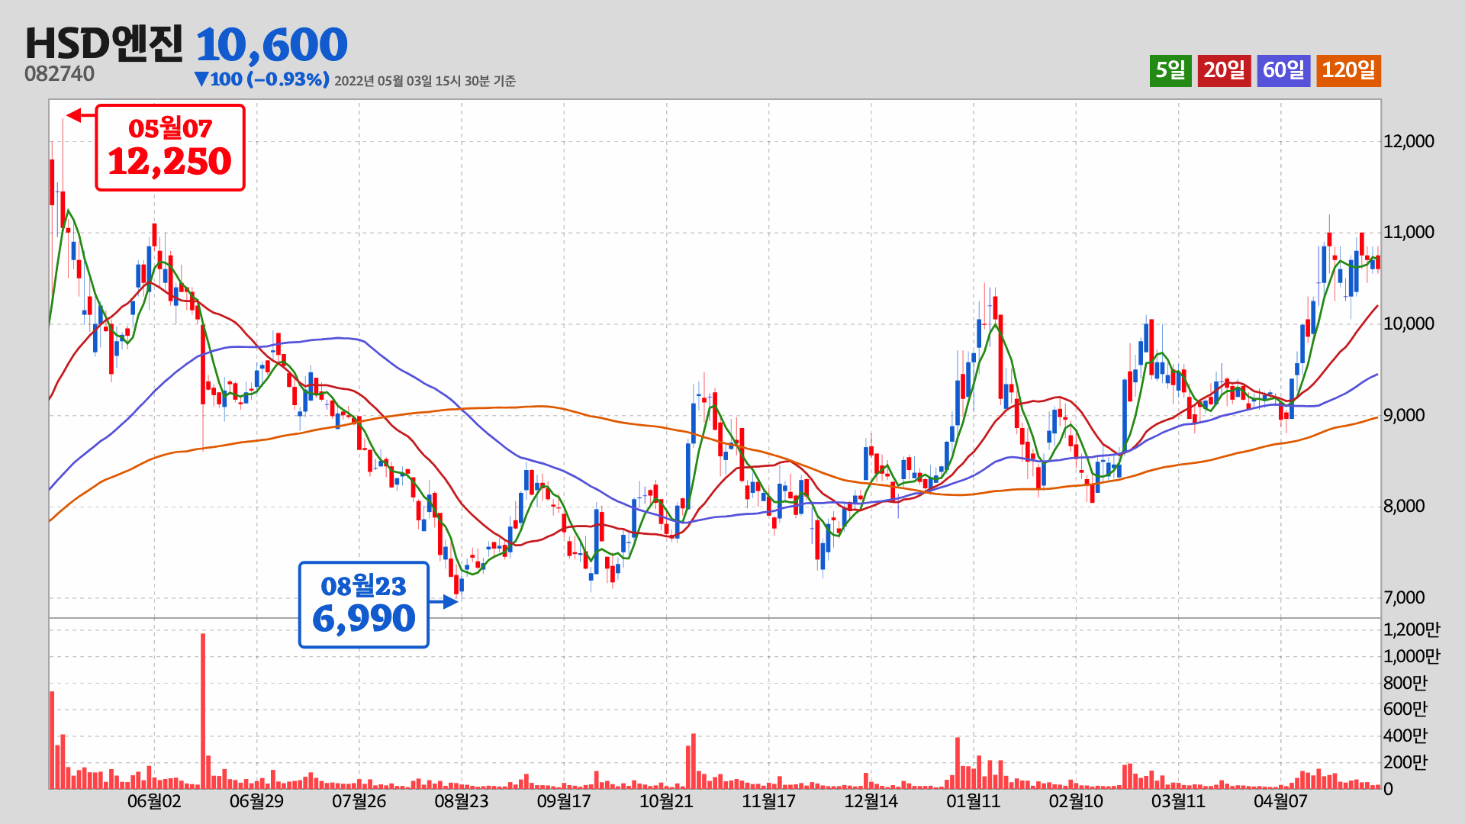The height and width of the screenshot is (824, 1465).
Task: Click the 04월07 date axis label
Action: (x=1280, y=801)
